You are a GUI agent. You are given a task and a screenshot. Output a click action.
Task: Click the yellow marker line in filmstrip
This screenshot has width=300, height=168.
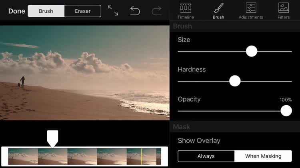141,156
